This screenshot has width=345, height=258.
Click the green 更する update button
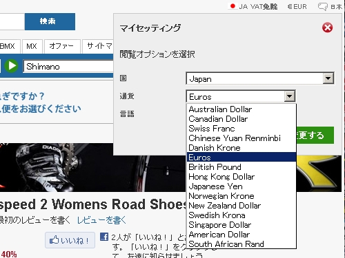click(x=315, y=135)
